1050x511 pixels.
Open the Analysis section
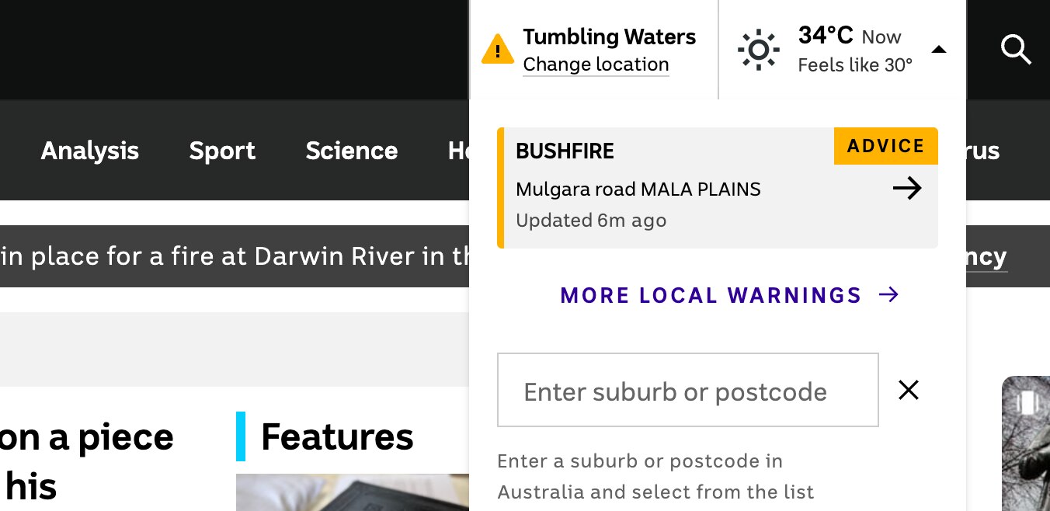89,150
